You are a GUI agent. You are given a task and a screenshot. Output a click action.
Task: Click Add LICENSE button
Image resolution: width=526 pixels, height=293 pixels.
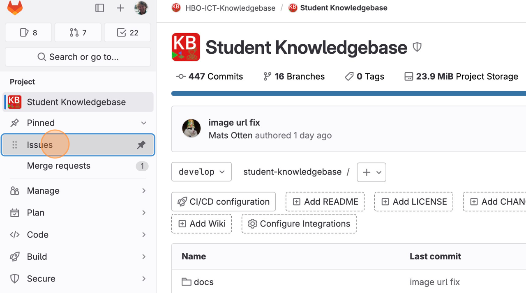click(x=414, y=202)
